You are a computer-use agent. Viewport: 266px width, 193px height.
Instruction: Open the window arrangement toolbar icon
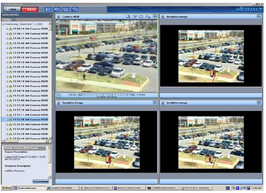[66, 10]
